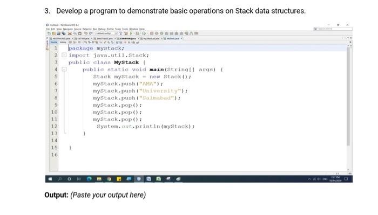Viewport: 378px width, 215px height.
Task: Click 'myStack.pop();' on line 11
Action: pos(118,119)
